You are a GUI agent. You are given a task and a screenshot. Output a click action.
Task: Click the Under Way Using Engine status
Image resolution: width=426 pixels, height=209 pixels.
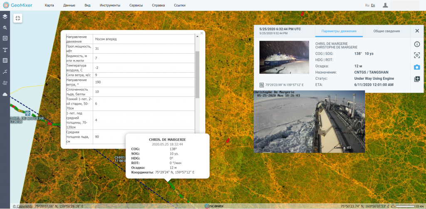click(x=374, y=79)
